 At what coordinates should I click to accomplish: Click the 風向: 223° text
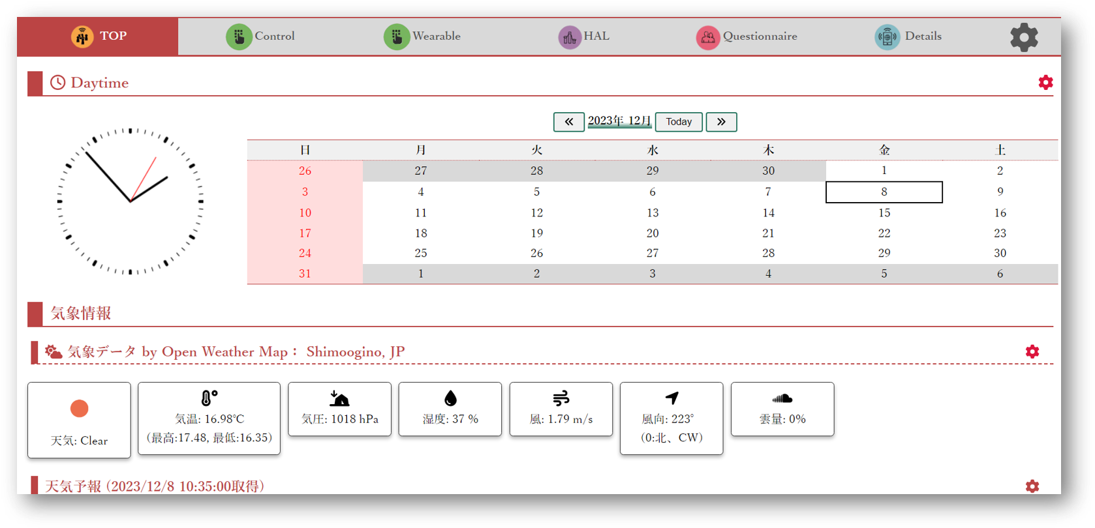coord(668,419)
